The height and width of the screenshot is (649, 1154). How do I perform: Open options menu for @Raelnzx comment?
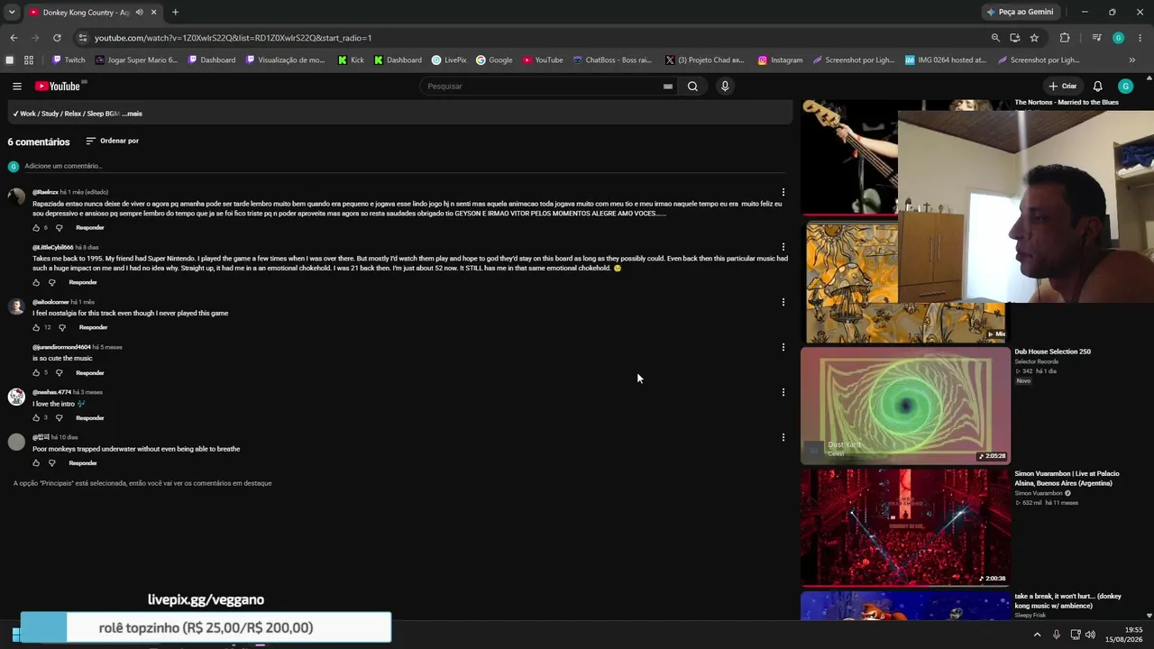click(783, 192)
